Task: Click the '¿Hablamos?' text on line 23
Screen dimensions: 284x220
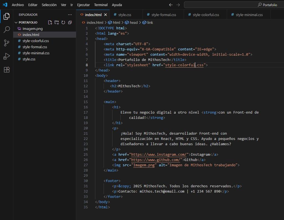Action: tap(220, 144)
